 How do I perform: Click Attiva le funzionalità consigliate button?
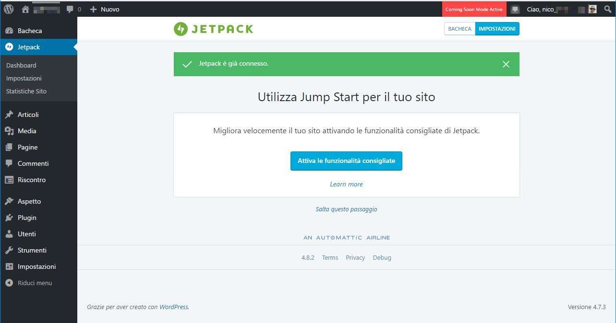click(x=346, y=161)
